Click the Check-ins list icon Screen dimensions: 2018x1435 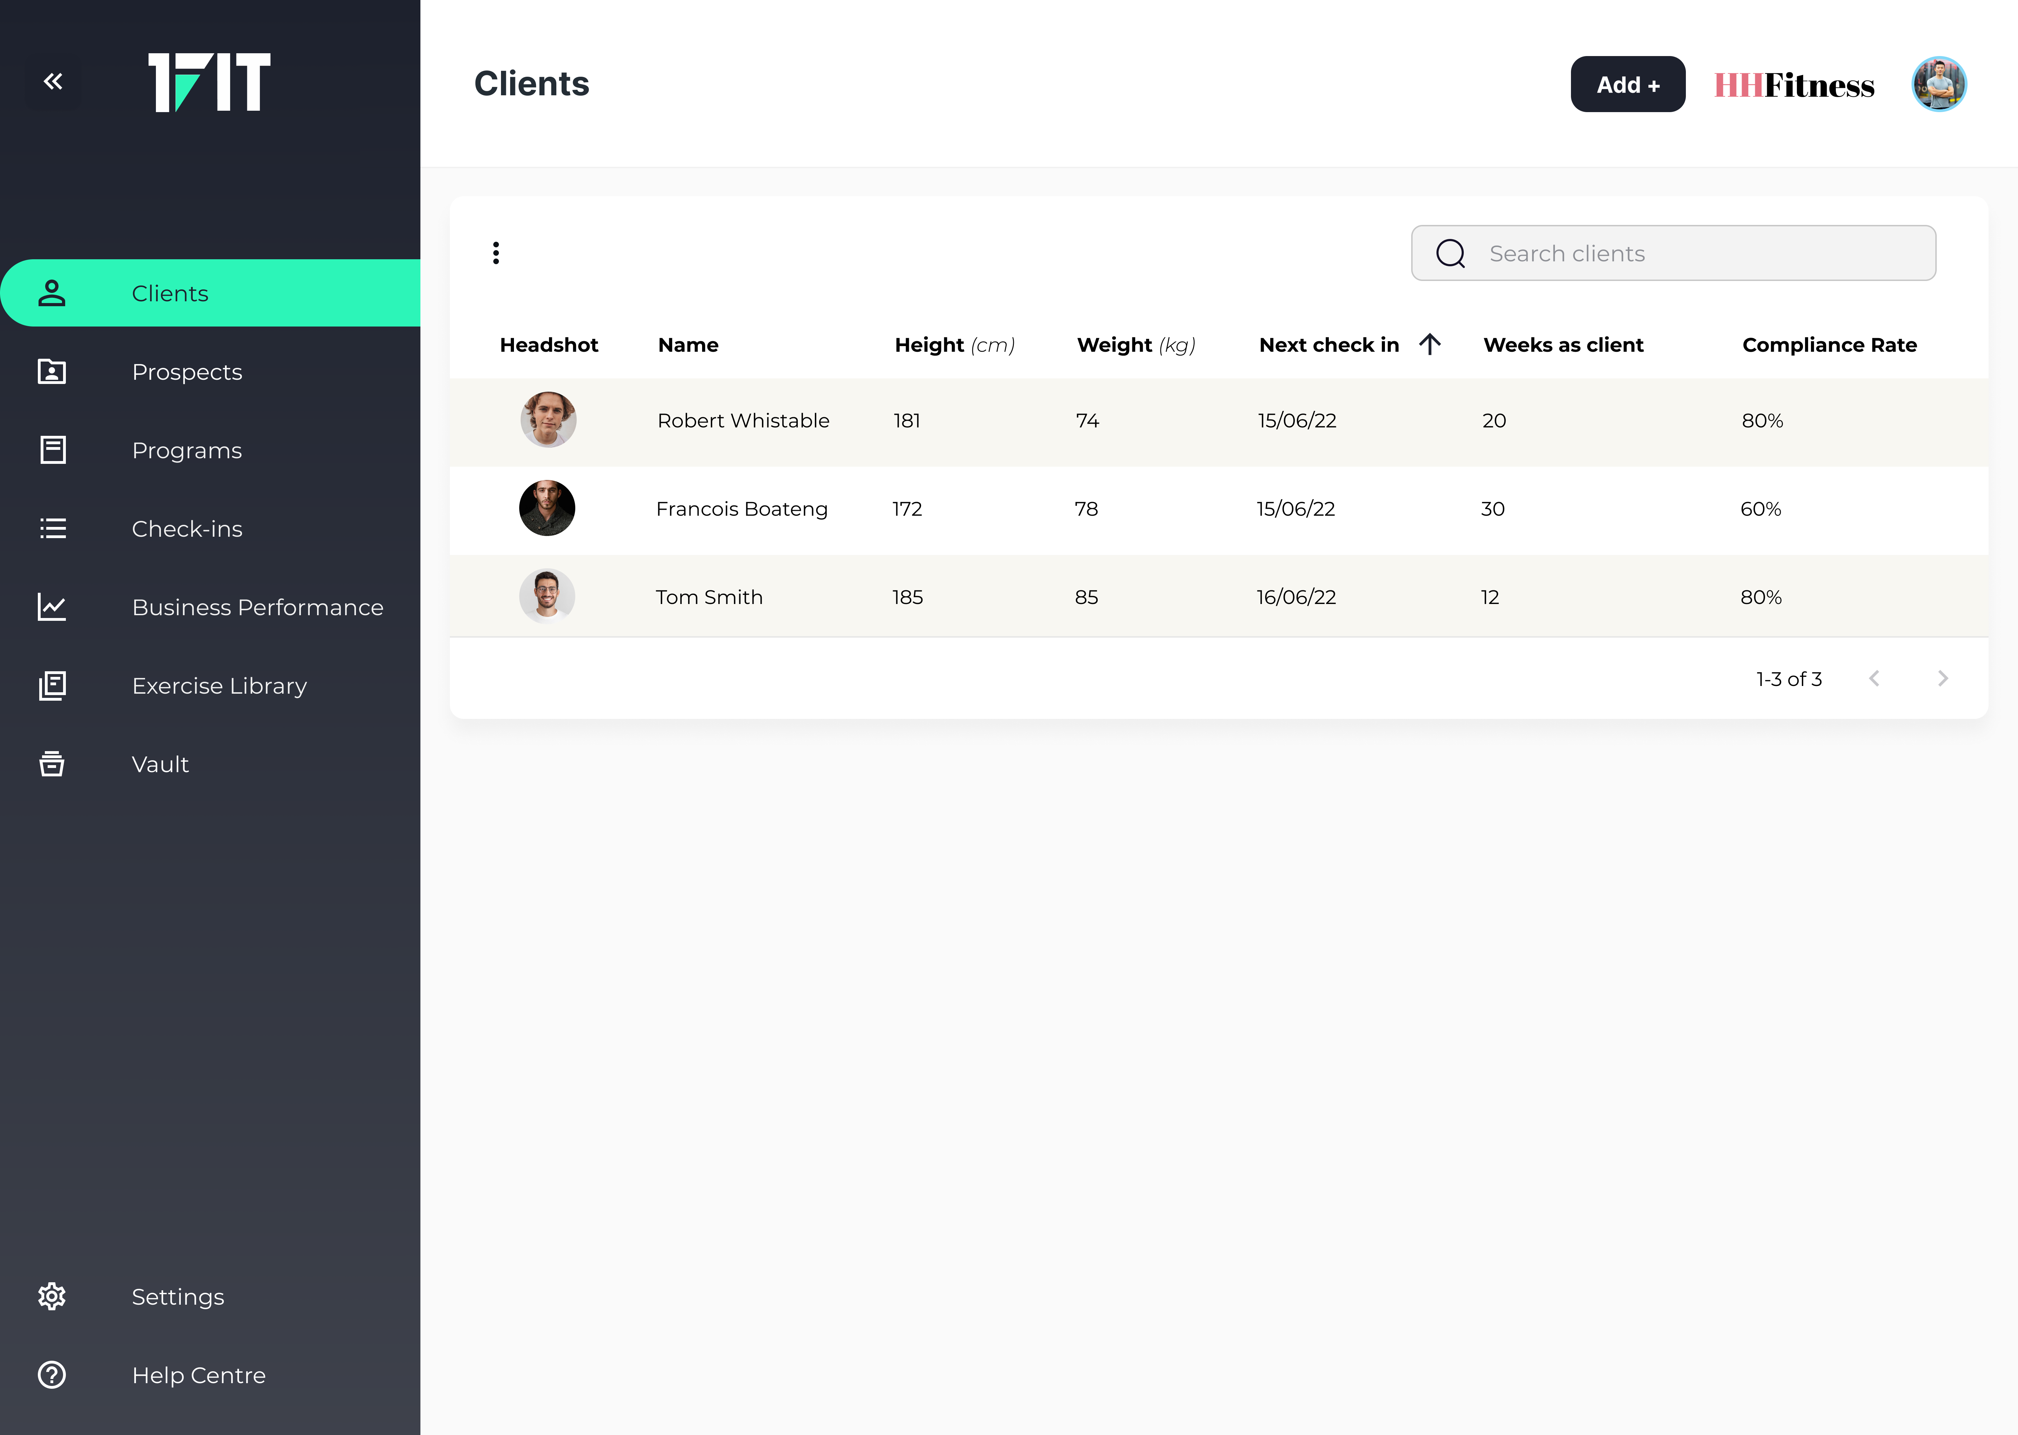pos(52,528)
